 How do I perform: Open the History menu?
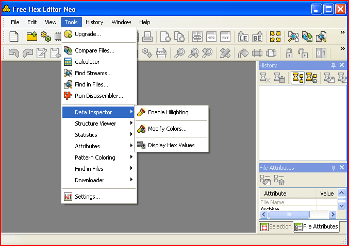coord(94,22)
